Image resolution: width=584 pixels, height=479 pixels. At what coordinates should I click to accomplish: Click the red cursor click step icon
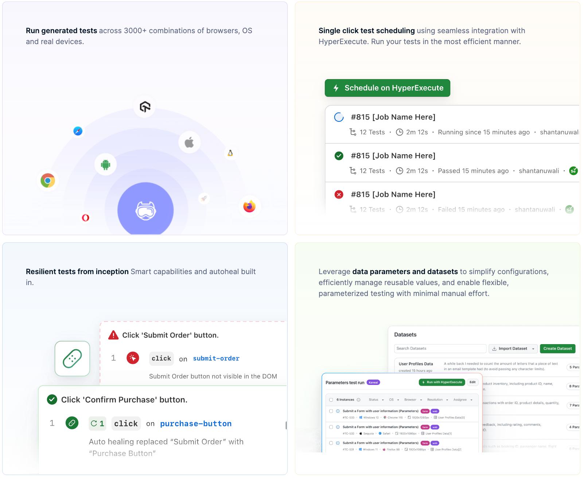tap(133, 358)
